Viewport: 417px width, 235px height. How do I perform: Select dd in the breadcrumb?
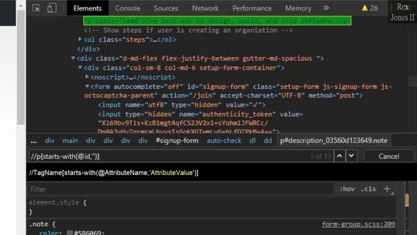pyautogui.click(x=268, y=141)
